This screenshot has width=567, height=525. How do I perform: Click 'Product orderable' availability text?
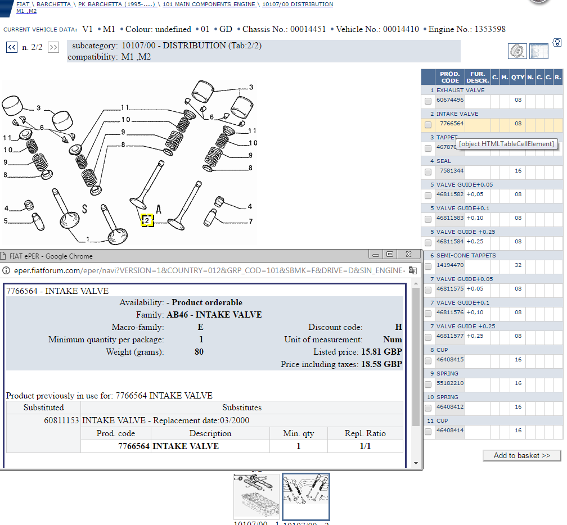[x=207, y=303]
